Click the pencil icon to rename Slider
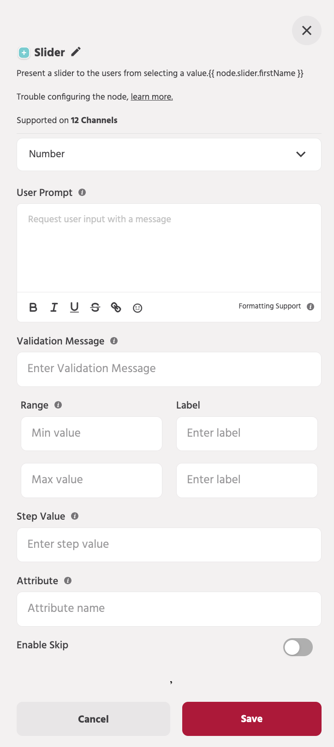This screenshot has height=747, width=334. (75, 52)
